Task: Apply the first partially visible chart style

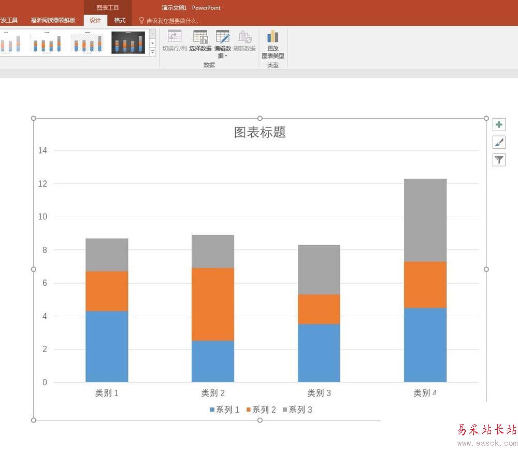Action: coord(11,43)
